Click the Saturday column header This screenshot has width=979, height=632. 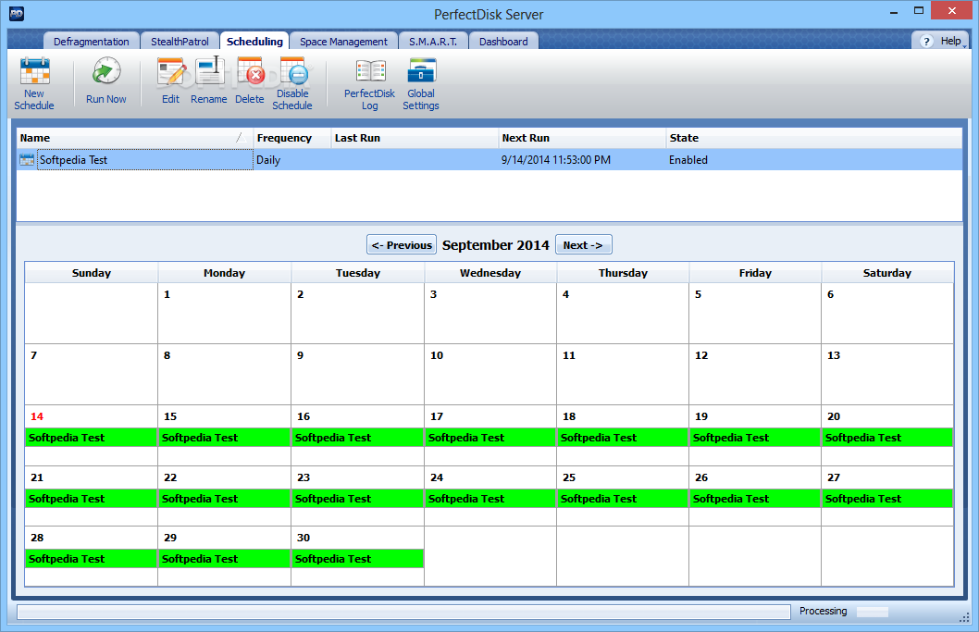(887, 273)
